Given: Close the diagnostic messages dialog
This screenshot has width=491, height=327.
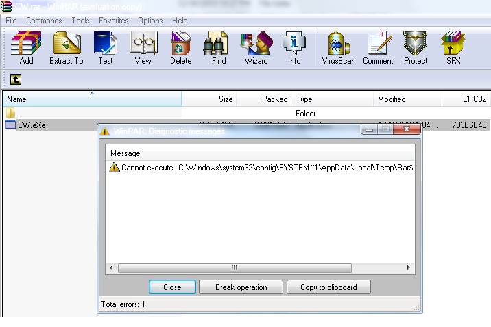Looking at the screenshot, I should click(x=172, y=287).
